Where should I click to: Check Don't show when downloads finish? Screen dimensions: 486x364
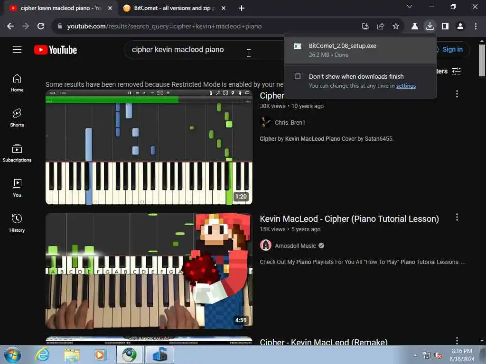coord(298,76)
